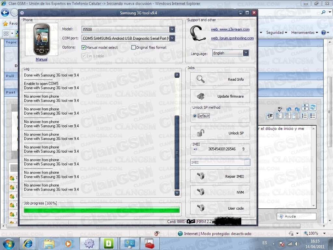The image size is (333, 250).
Task: Toggle the 2 in 1 cable checkbox
Action: click(x=84, y=56)
